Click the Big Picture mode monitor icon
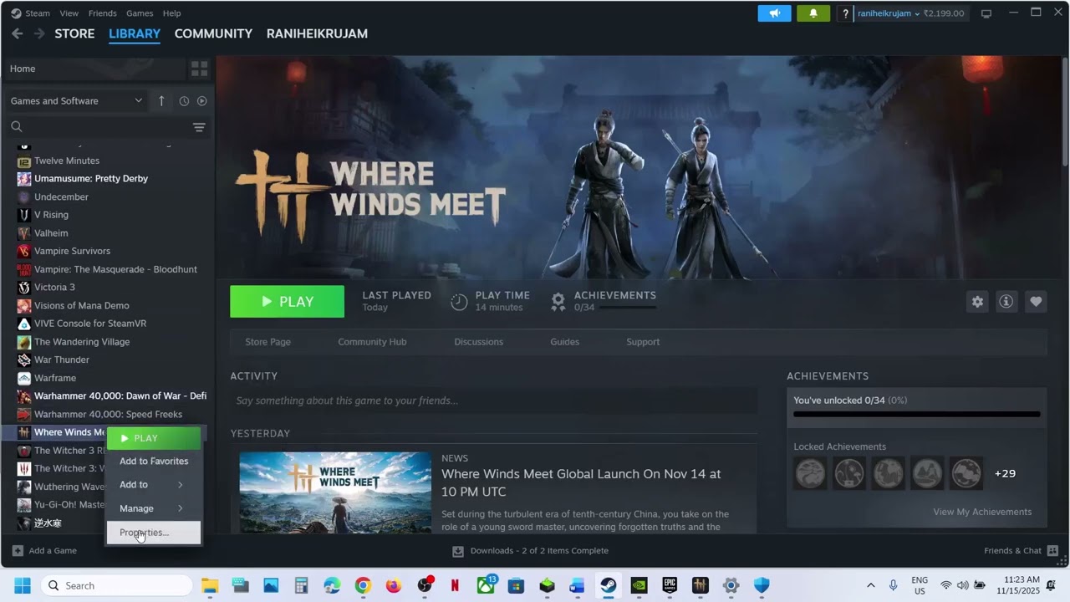Image resolution: width=1070 pixels, height=602 pixels. 986,13
